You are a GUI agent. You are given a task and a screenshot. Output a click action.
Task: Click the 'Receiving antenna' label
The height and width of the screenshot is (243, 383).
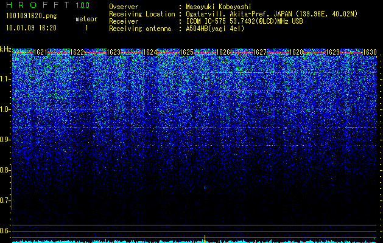(x=140, y=29)
